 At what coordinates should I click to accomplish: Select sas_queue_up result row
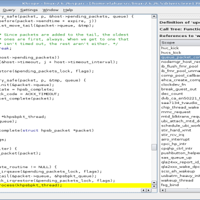pos(180,157)
